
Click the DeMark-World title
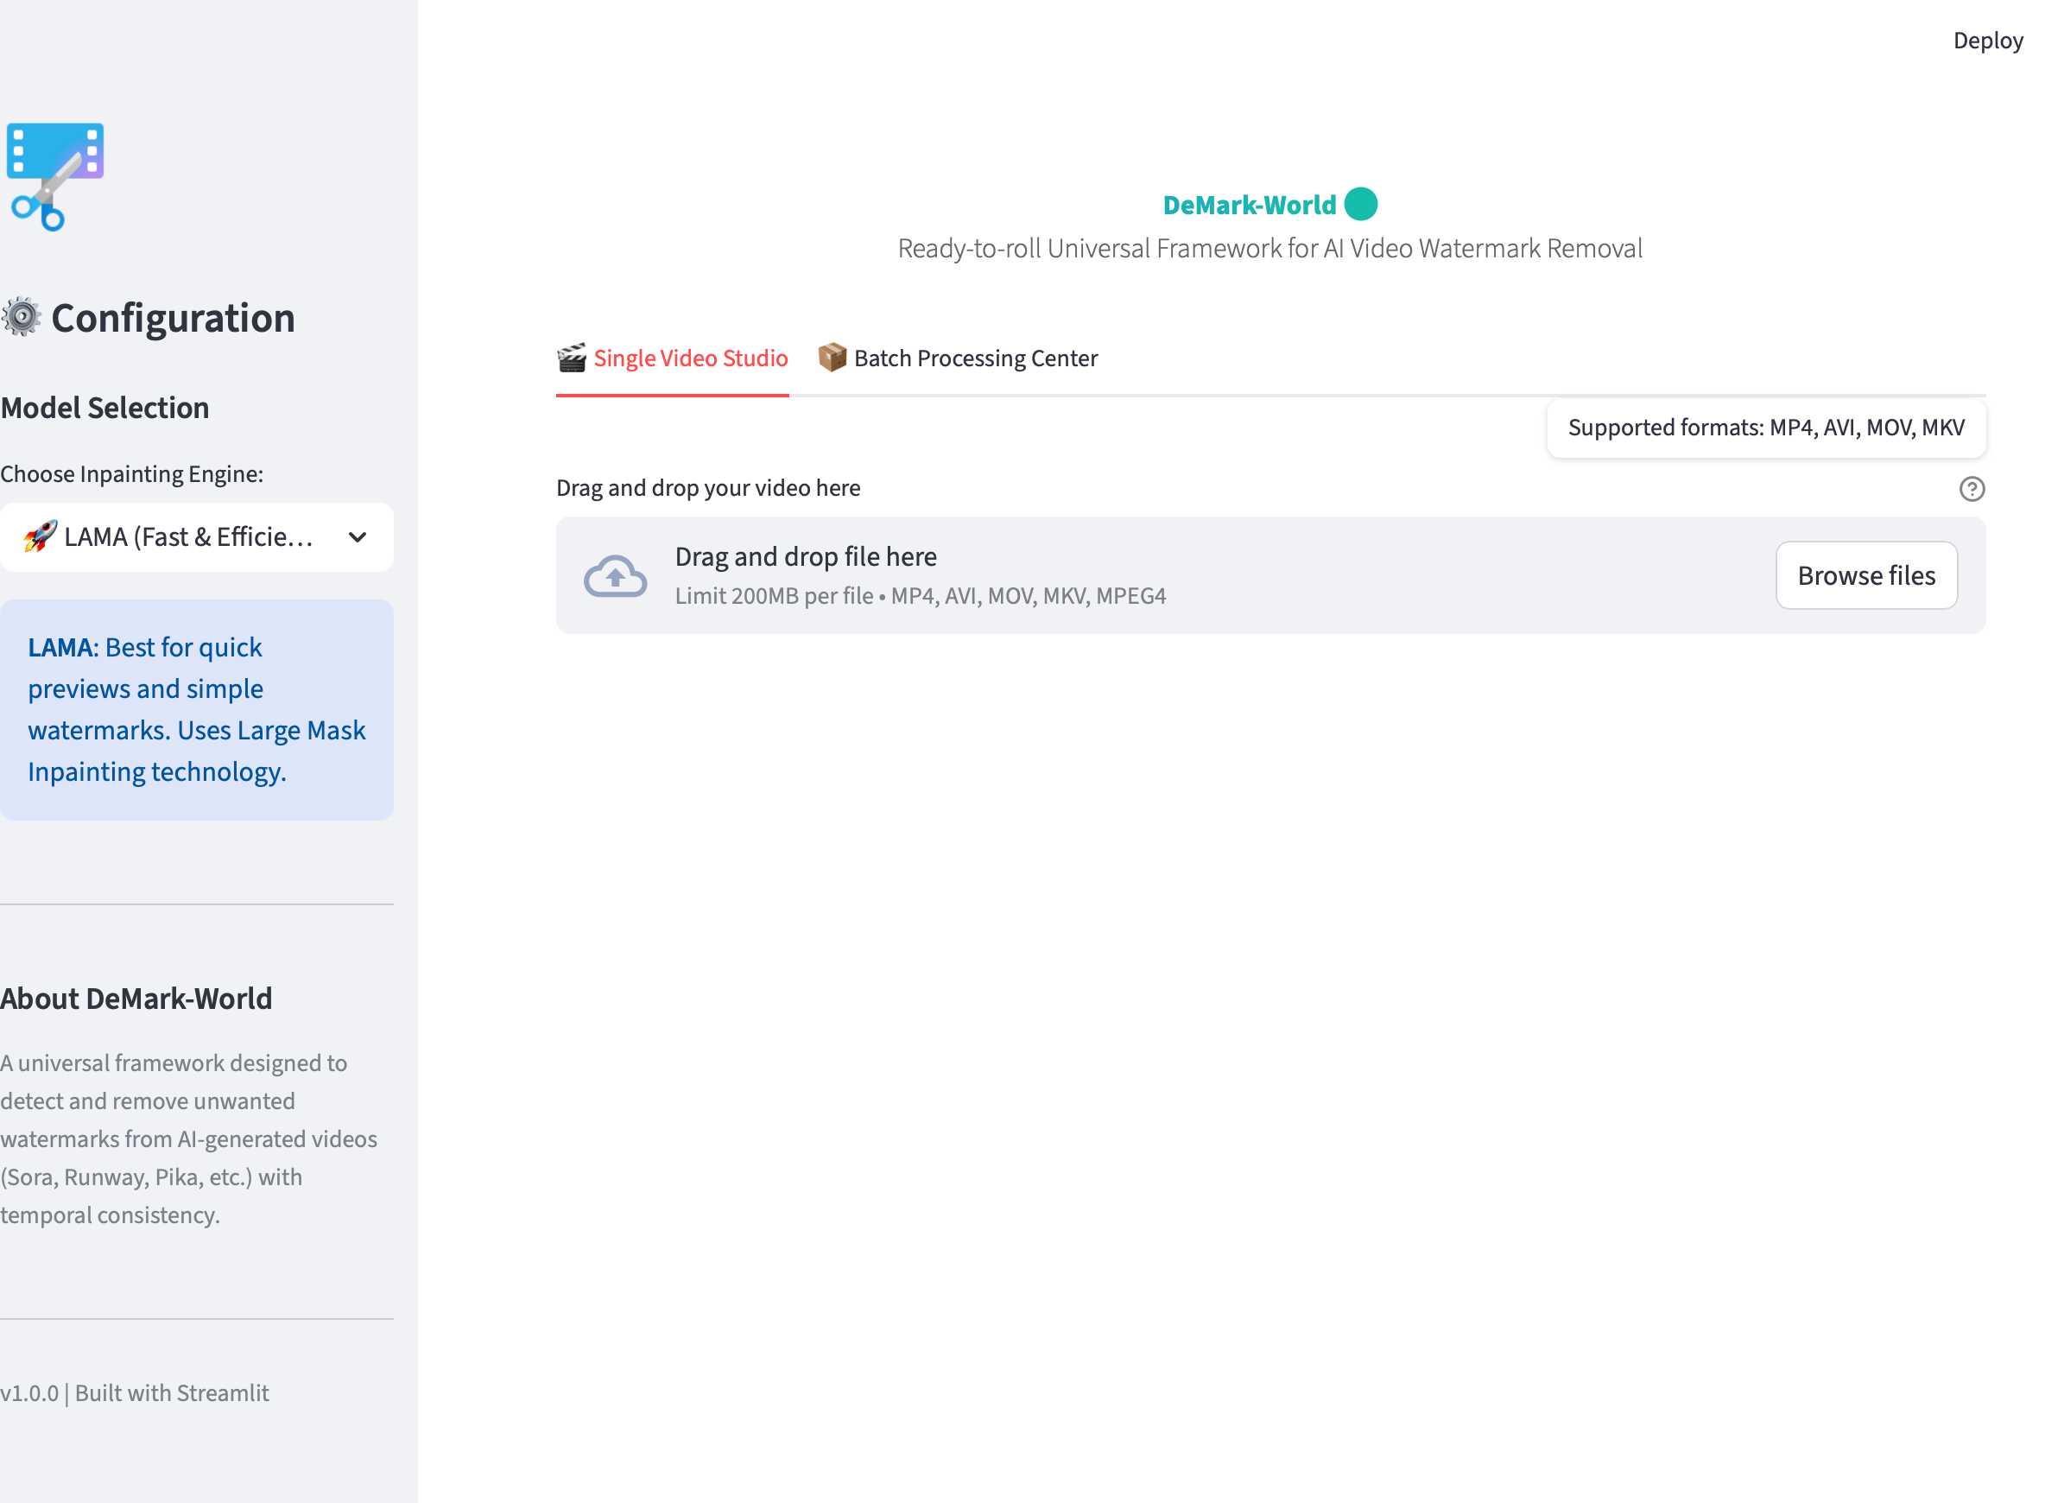point(1250,205)
